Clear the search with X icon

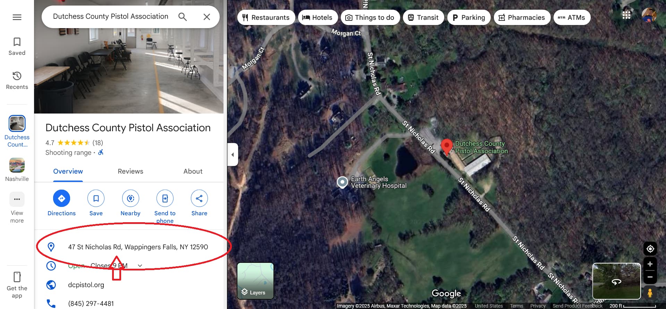click(207, 17)
